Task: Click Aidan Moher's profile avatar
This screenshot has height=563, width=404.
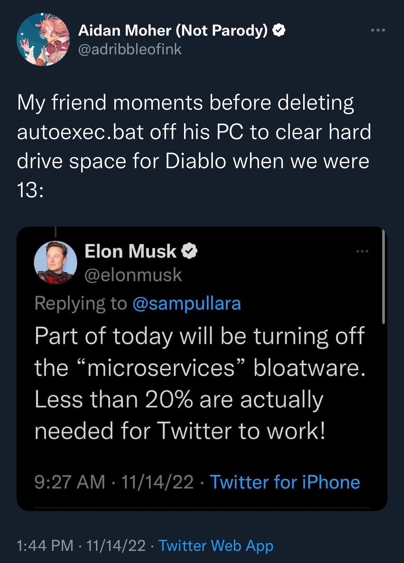Action: click(x=43, y=39)
